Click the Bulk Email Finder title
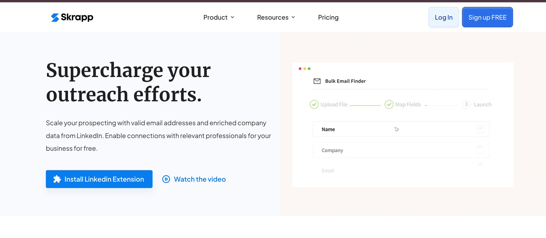Image resolution: width=546 pixels, height=238 pixels. 345,81
